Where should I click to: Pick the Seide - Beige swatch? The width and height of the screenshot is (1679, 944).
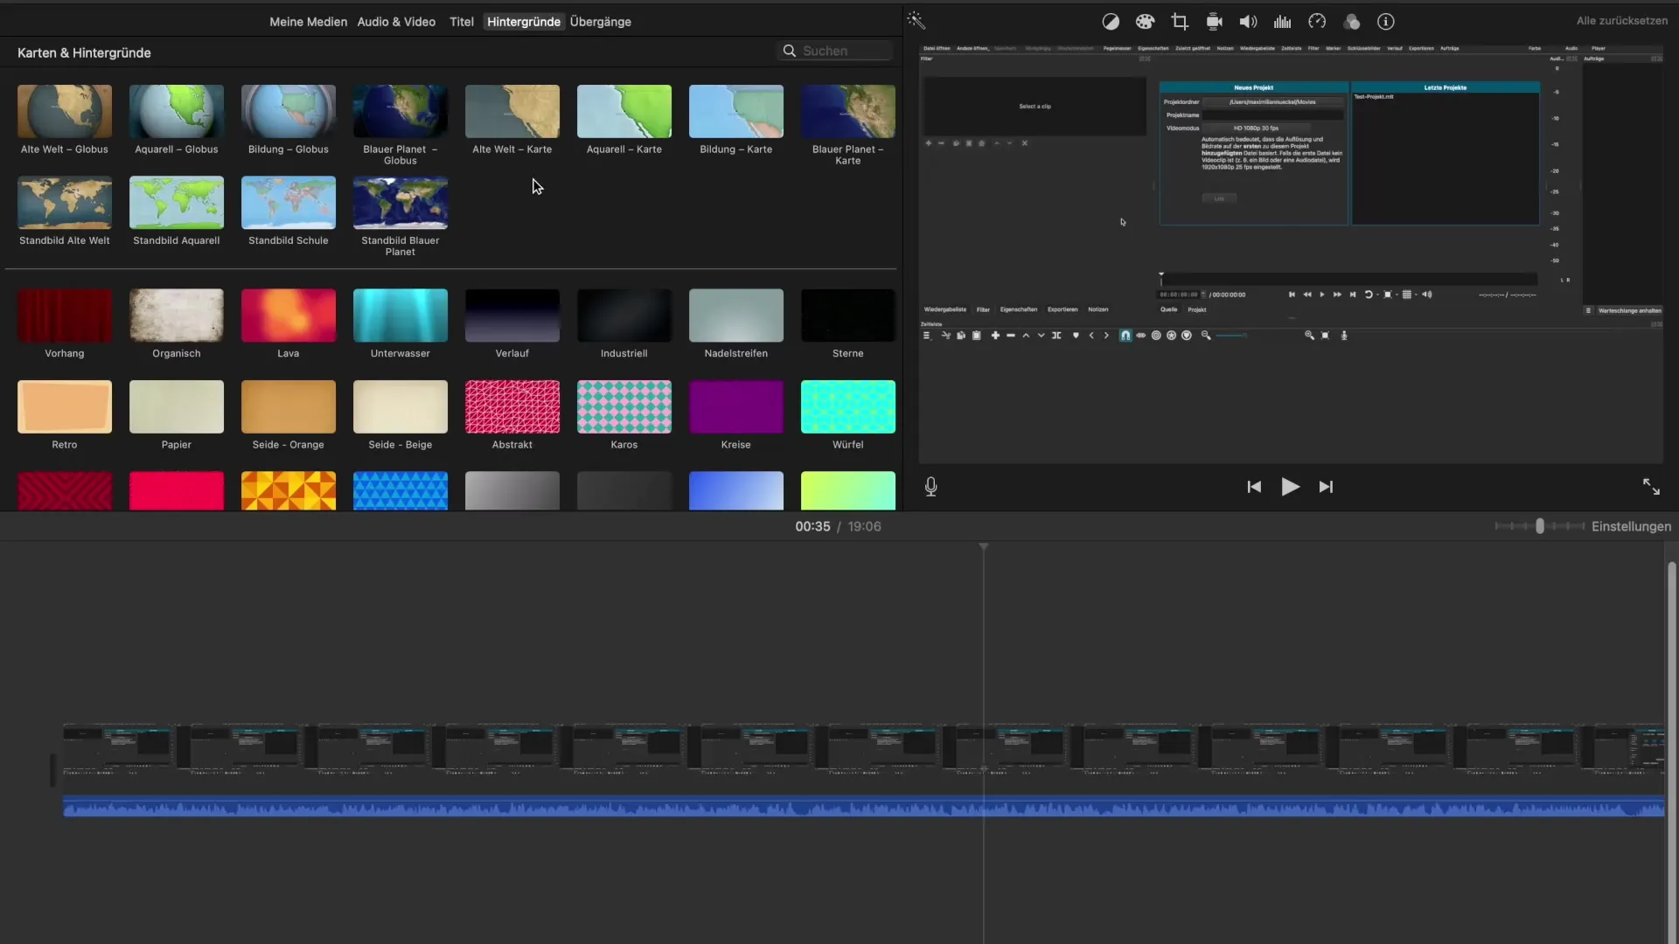(401, 406)
